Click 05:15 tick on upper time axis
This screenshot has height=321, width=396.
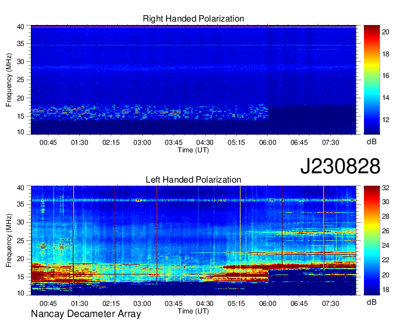coord(236,142)
